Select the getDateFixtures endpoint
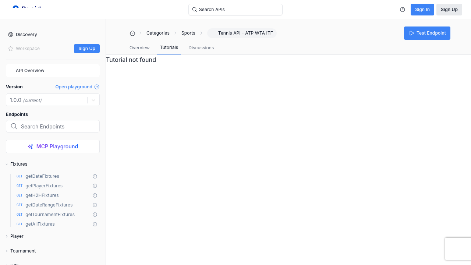 (x=42, y=176)
